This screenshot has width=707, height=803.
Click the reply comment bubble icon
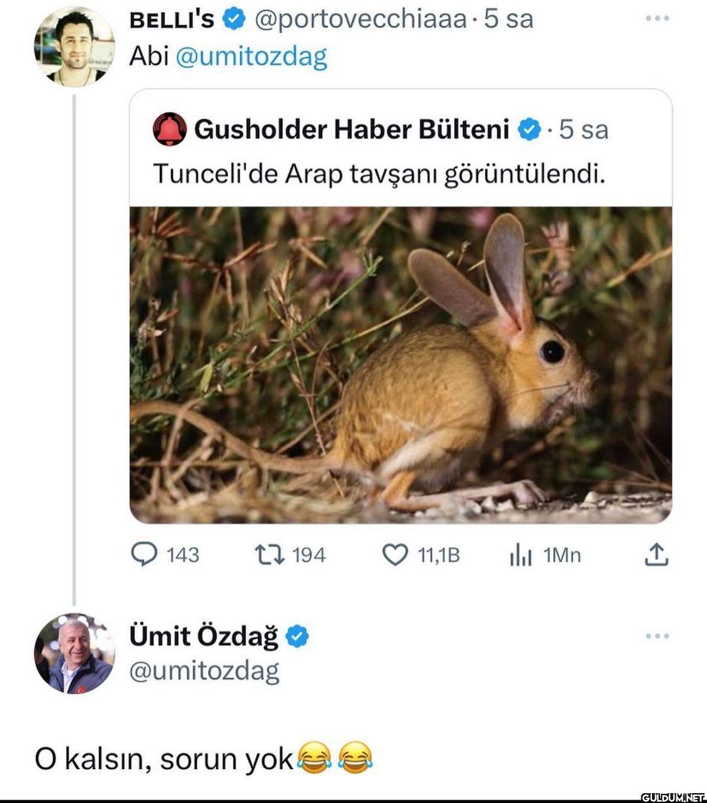point(145,555)
